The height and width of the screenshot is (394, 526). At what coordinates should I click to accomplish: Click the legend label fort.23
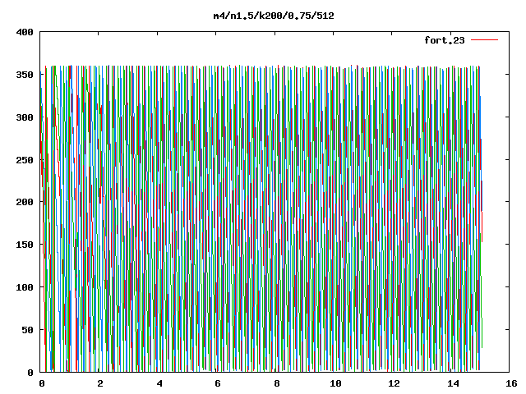445,40
